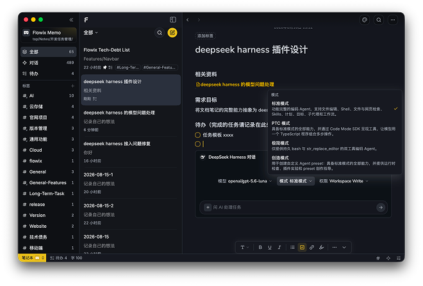Add a new tag with the plus icon
The height and width of the screenshot is (286, 423).
coord(72,86)
